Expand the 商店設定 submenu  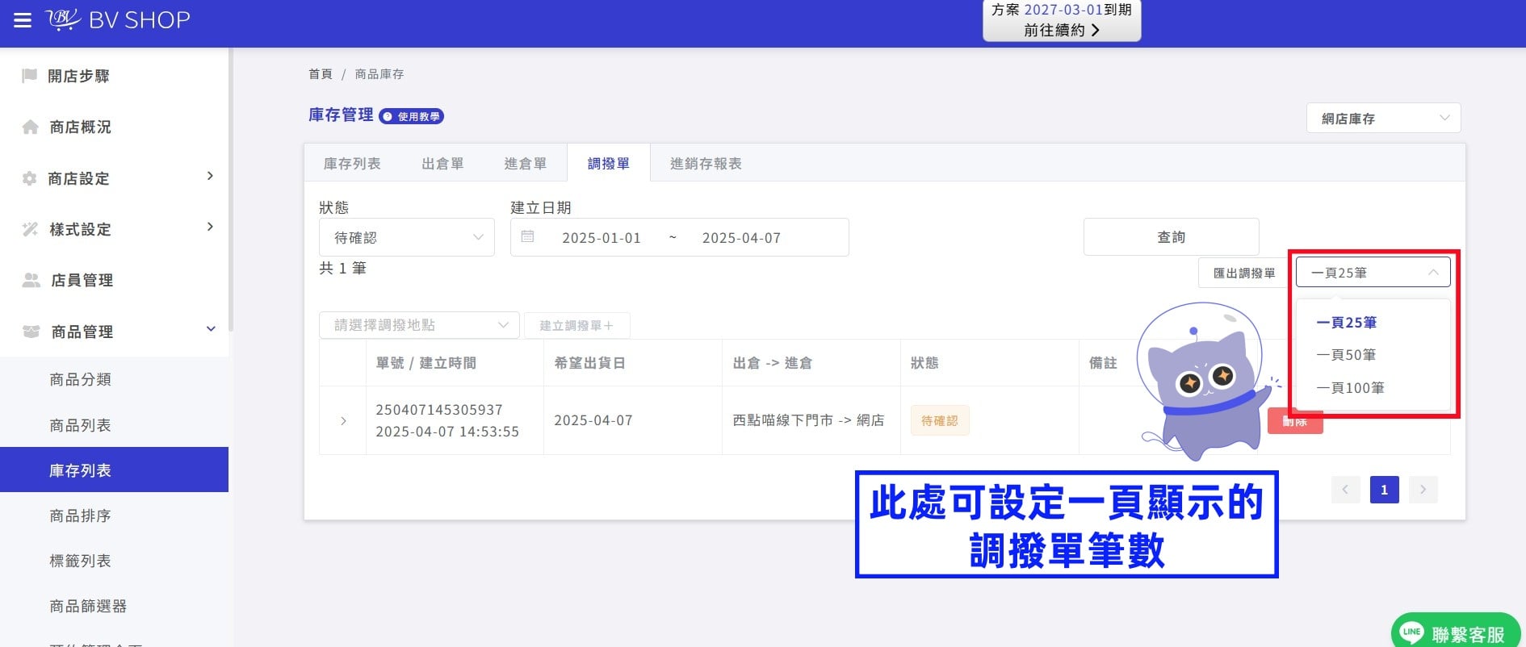(210, 176)
